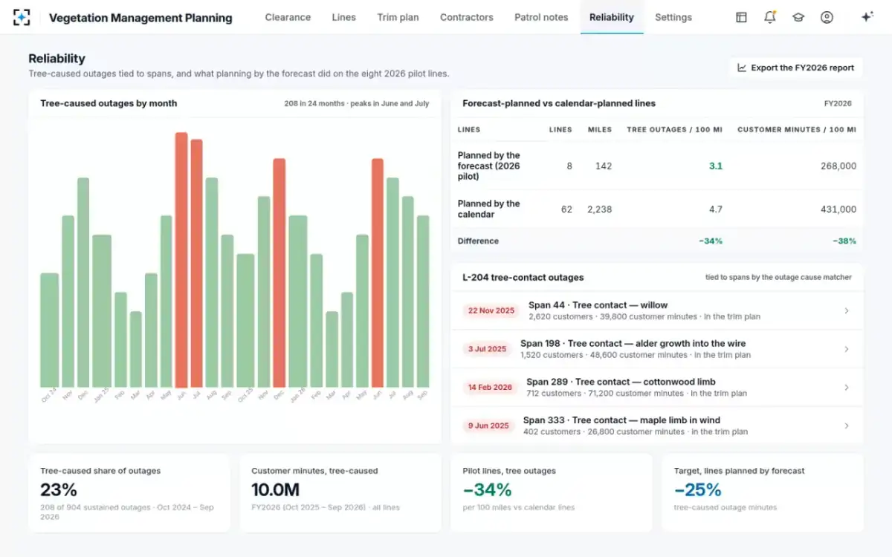
Task: Click the graduation cap learning icon
Action: [x=798, y=17]
